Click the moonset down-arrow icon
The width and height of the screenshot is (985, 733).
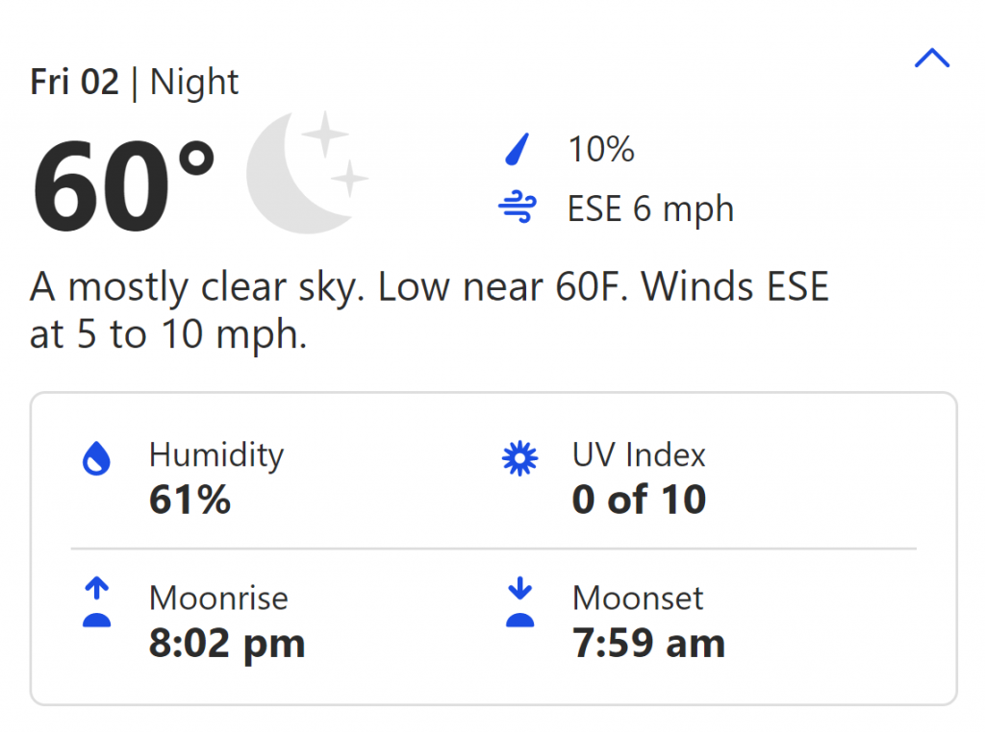click(520, 602)
